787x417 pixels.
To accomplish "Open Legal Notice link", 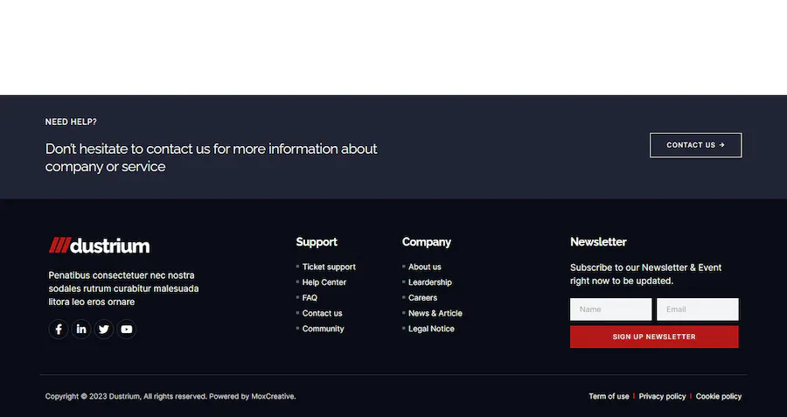I will click(x=431, y=329).
